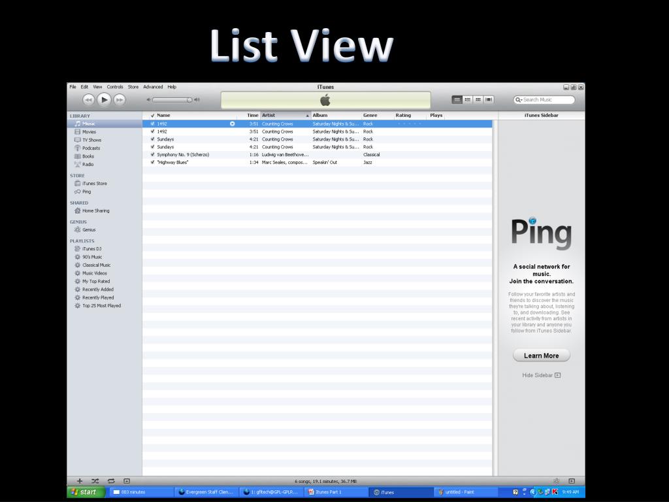Open the View menu

point(98,87)
